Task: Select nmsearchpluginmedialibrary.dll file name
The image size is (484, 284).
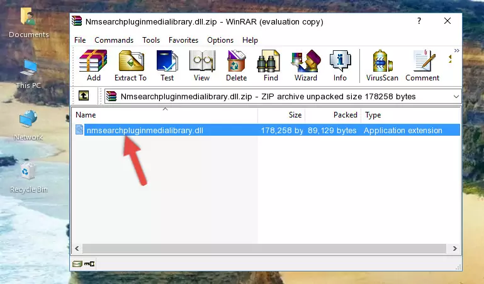Action: click(x=145, y=130)
